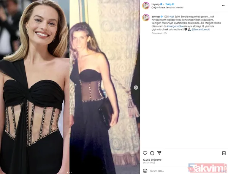Visit the @lisesaintbenoit mention

point(201,30)
